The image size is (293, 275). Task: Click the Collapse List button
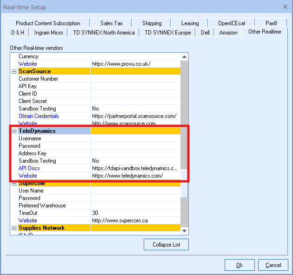click(x=166, y=245)
